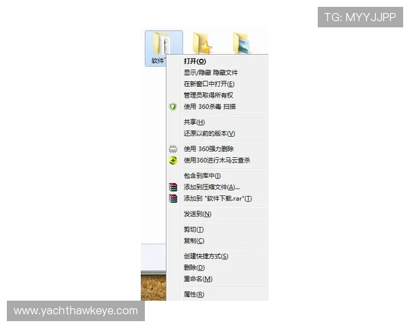Choose 使用 360杀毒 扫描
Image resolution: width=410 pixels, height=328 pixels.
[x=210, y=107]
